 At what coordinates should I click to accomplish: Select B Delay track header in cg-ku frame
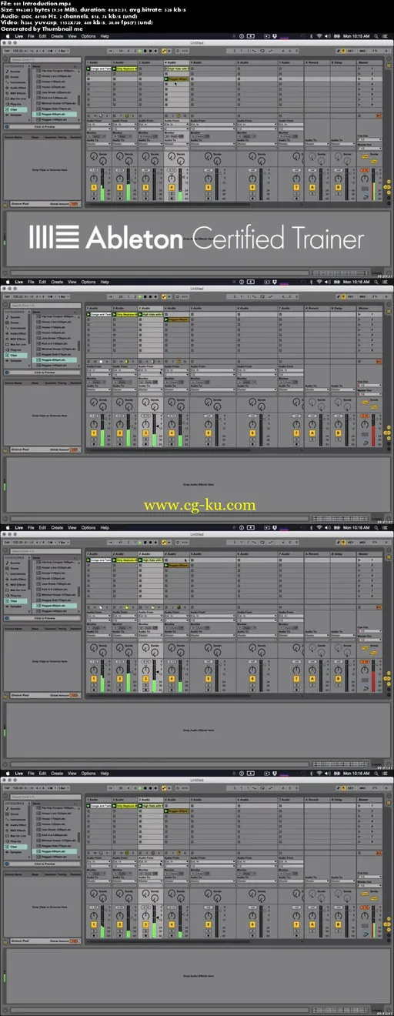click(343, 308)
